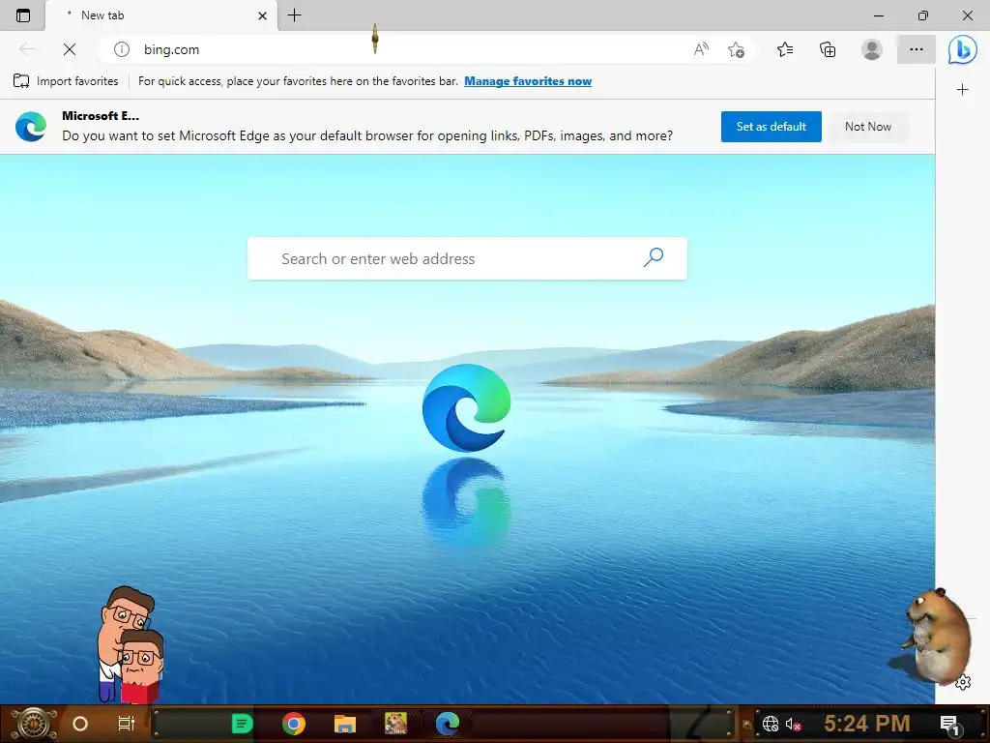The height and width of the screenshot is (743, 990).
Task: Open the green notes app in taskbar
Action: click(242, 724)
